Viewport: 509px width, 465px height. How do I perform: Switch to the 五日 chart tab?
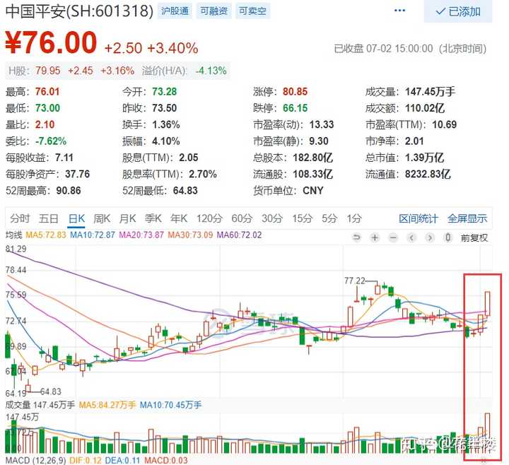(48, 218)
